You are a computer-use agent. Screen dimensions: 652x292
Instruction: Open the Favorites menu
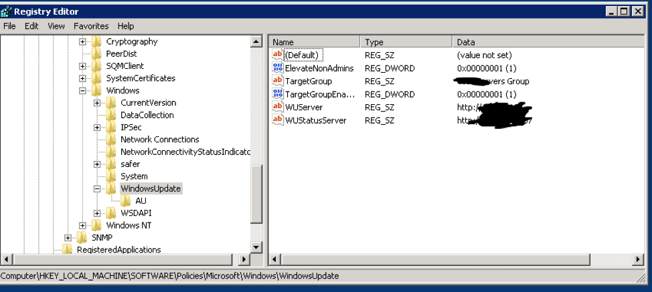91,26
